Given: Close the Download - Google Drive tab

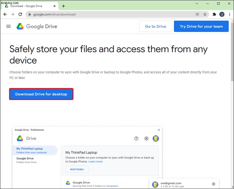Looking at the screenshot, I should pos(54,6).
